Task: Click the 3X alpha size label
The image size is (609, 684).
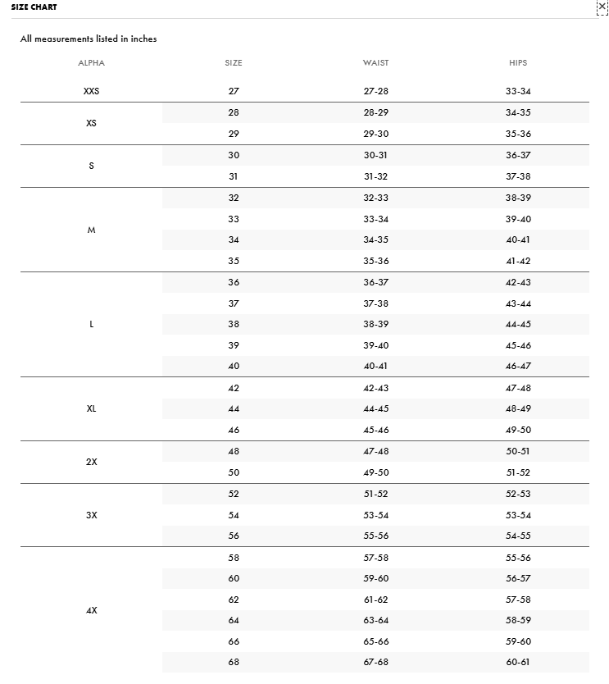Action: click(x=92, y=516)
